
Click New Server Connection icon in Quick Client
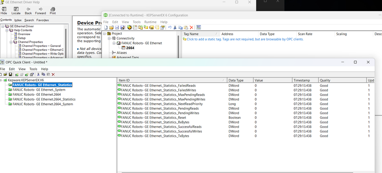(17, 74)
